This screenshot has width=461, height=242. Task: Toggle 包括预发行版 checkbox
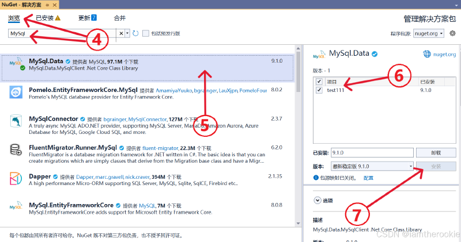click(x=146, y=33)
